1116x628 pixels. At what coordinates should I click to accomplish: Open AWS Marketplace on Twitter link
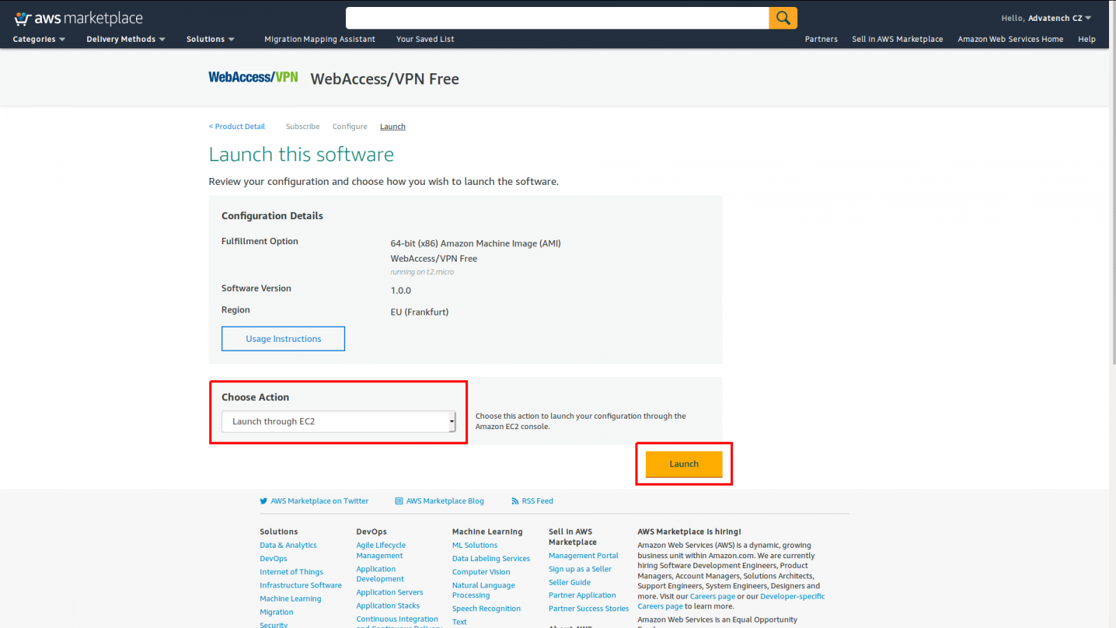[319, 501]
